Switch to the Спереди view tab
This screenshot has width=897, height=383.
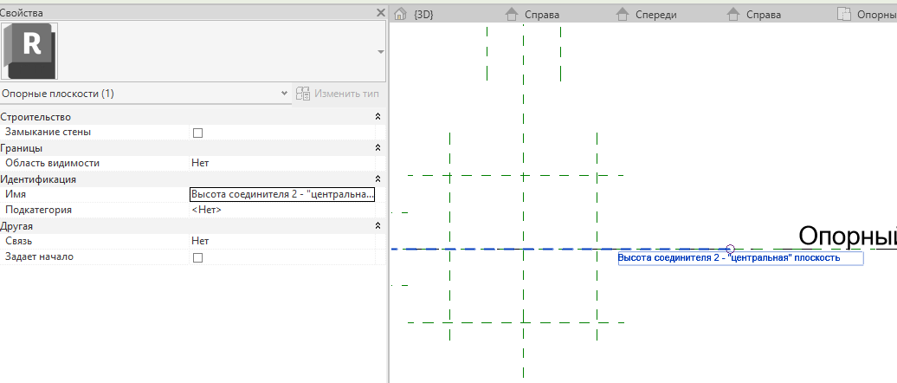click(x=655, y=15)
